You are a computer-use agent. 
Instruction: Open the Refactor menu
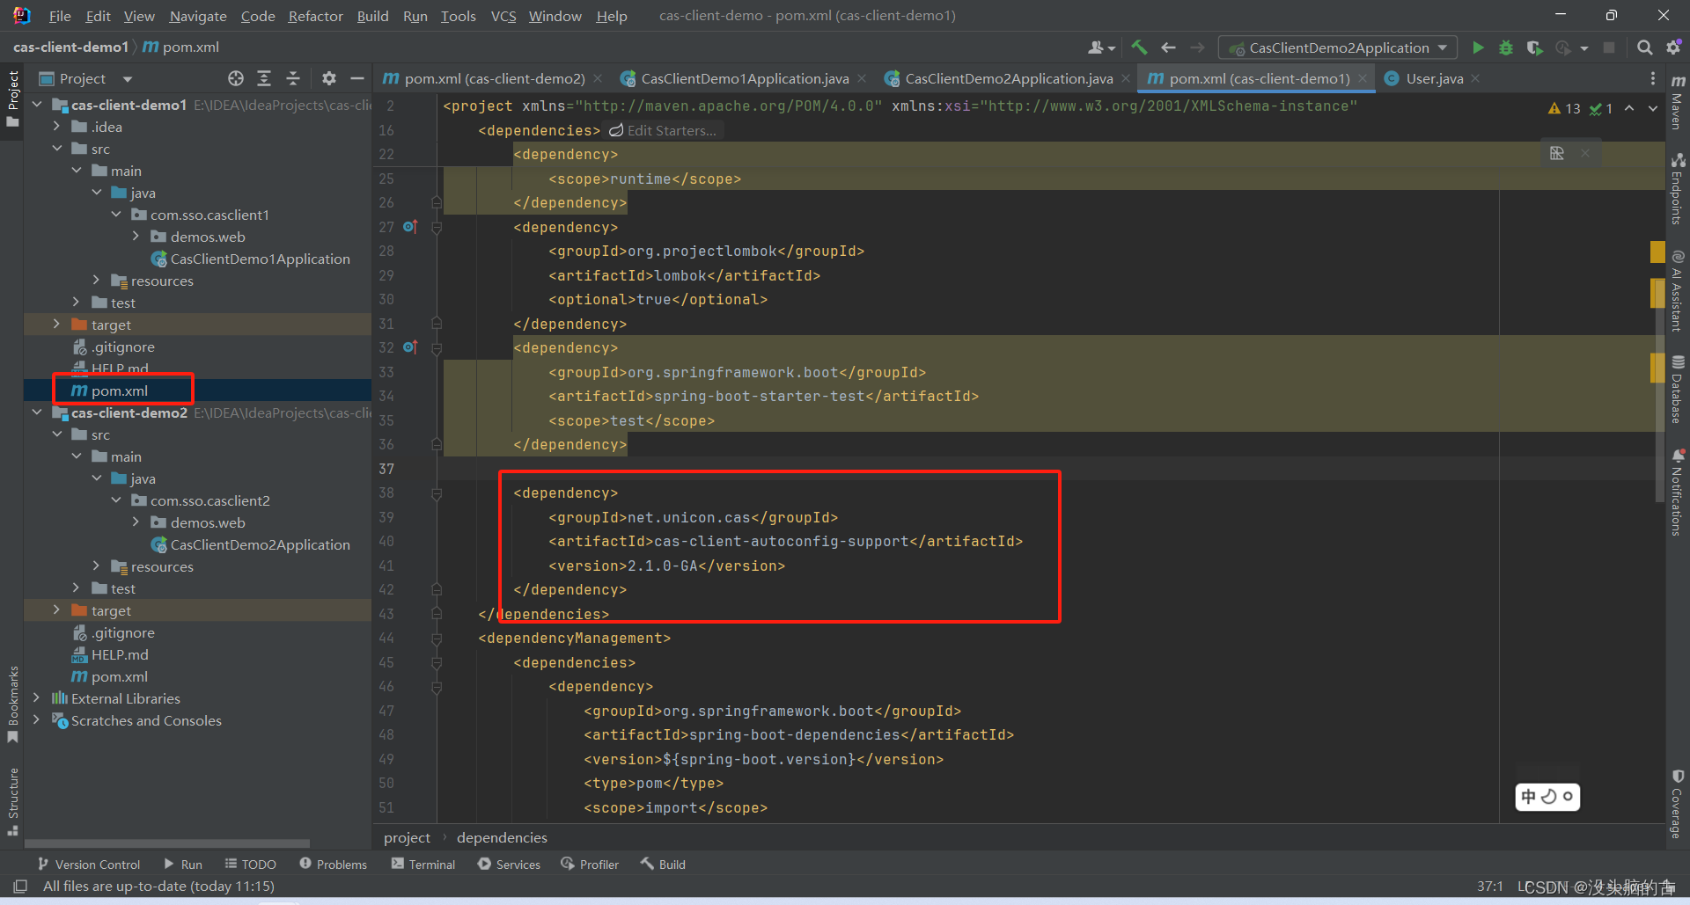point(315,16)
